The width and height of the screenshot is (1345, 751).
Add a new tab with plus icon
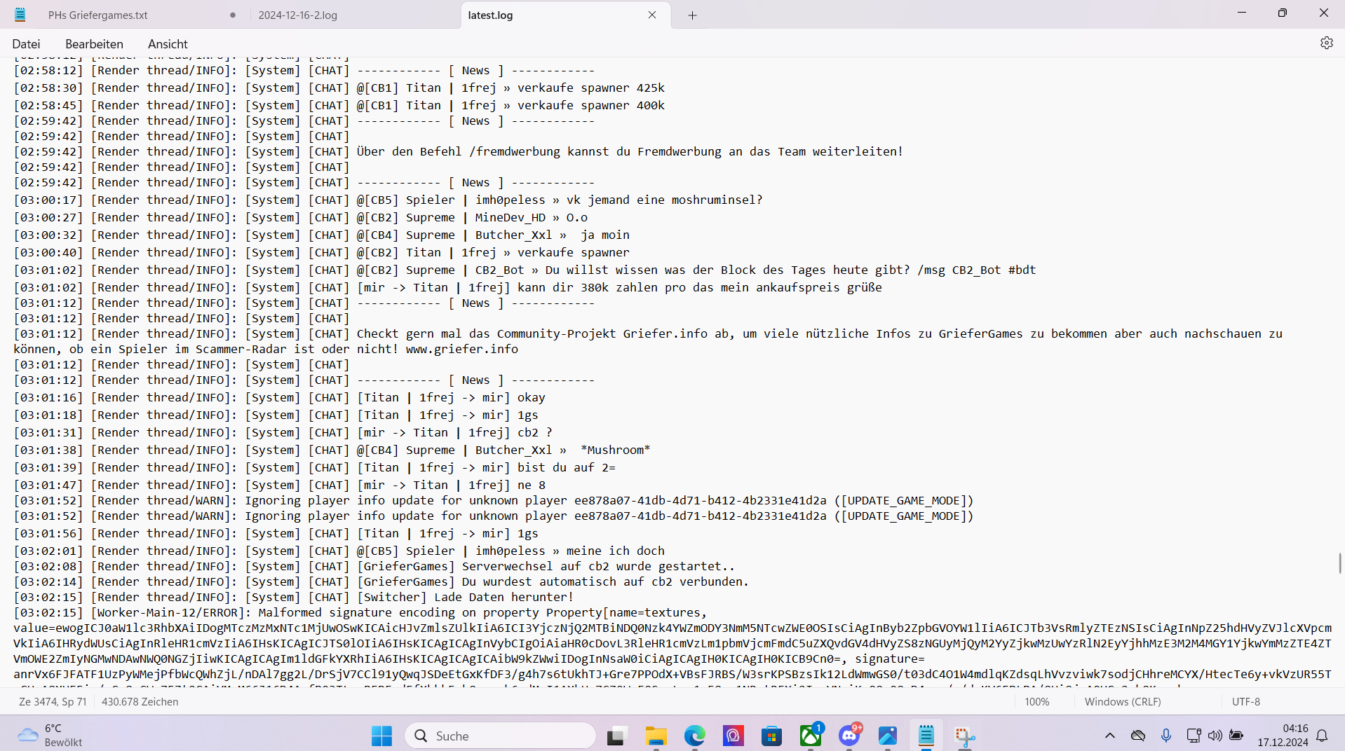(692, 15)
